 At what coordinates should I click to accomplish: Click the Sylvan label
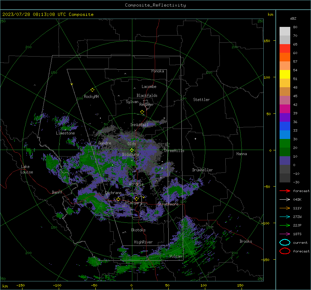pos(132,102)
